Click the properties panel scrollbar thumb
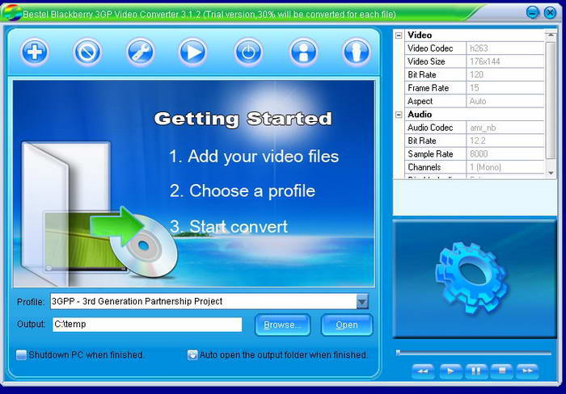This screenshot has height=394, width=566. pyautogui.click(x=551, y=100)
